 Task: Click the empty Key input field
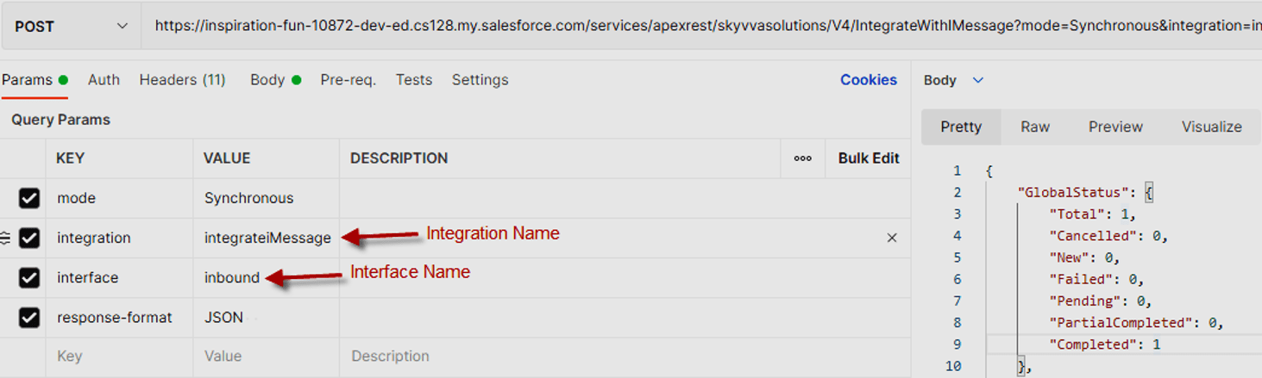(x=118, y=356)
